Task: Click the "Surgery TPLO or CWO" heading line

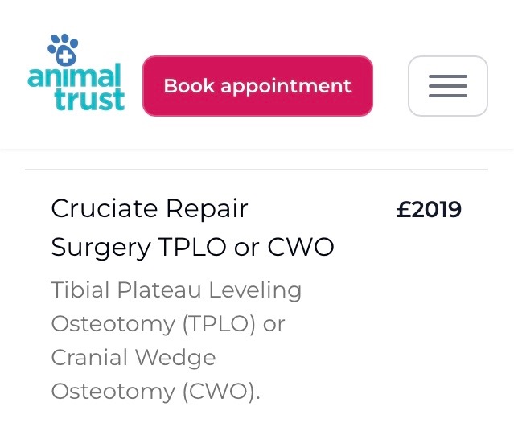Action: coord(192,247)
